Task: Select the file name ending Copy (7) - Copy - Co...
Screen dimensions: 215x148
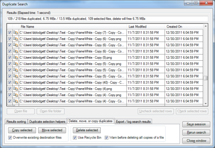Action: click(72, 33)
